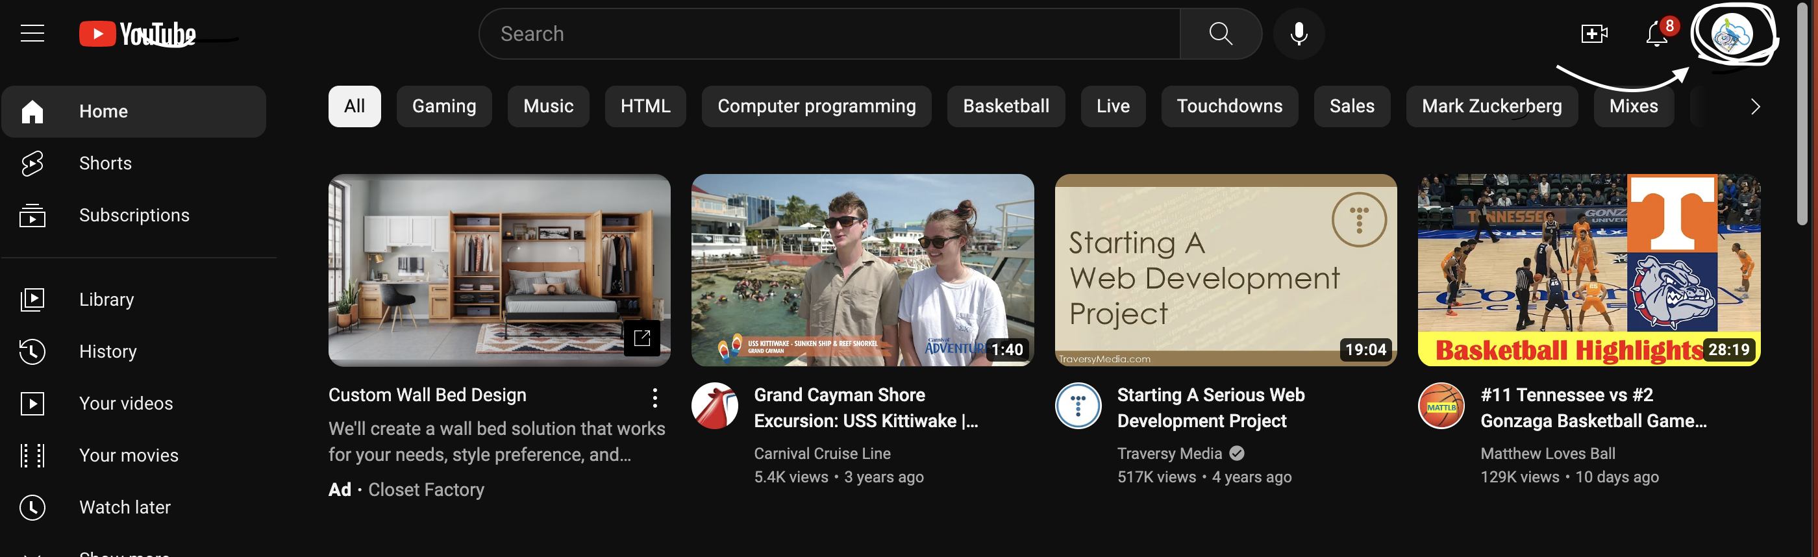Open Shorts in the sidebar

(105, 163)
